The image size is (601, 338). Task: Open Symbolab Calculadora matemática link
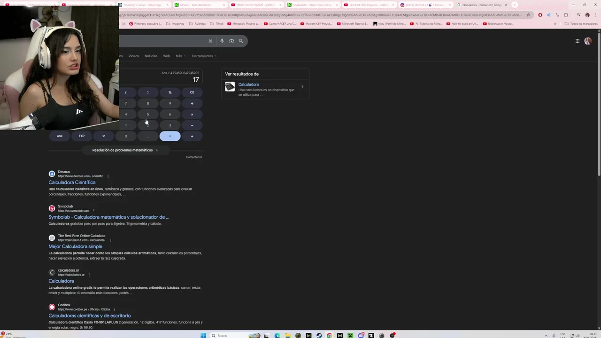click(x=109, y=217)
